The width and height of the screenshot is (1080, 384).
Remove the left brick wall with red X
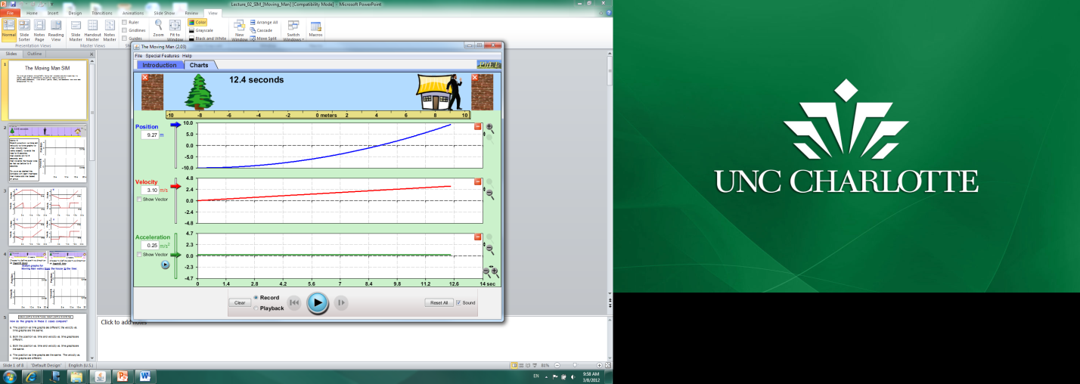tap(145, 77)
